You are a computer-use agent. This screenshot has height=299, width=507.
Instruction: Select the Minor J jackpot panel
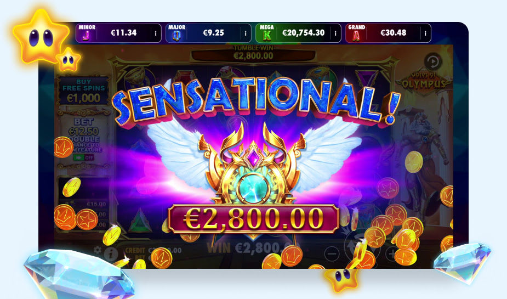(118, 33)
